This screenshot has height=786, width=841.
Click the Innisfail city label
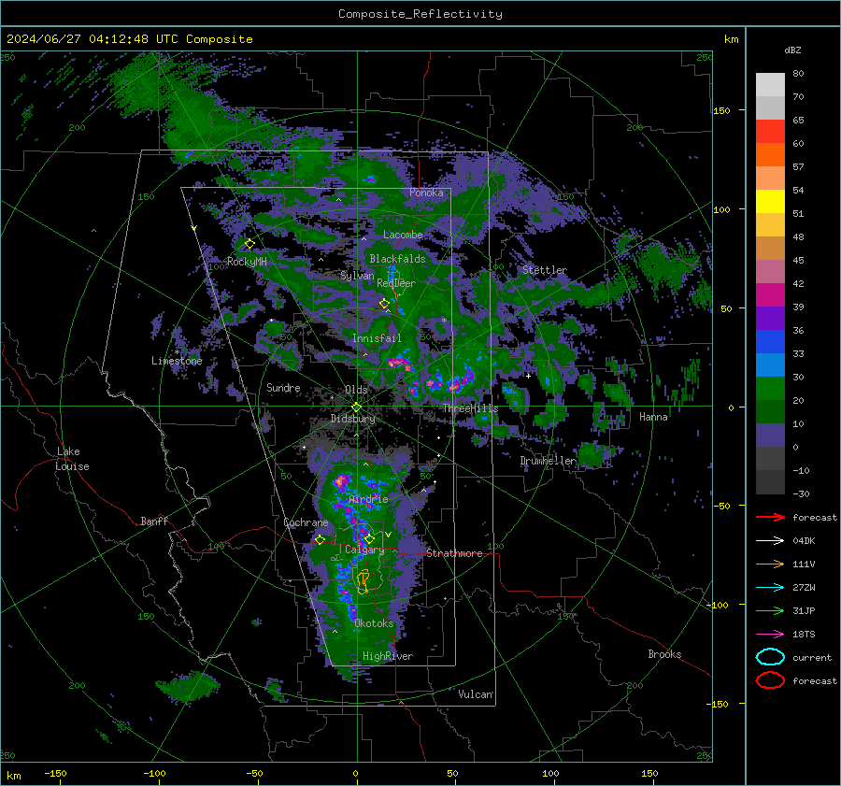click(x=377, y=338)
